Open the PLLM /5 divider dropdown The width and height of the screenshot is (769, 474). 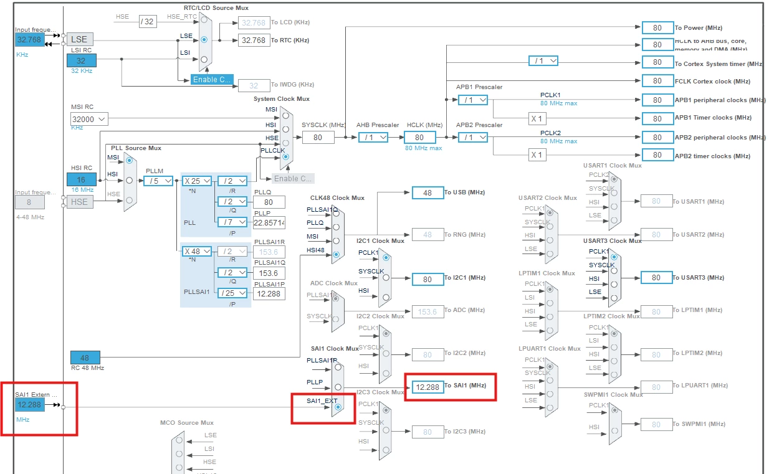tap(158, 181)
